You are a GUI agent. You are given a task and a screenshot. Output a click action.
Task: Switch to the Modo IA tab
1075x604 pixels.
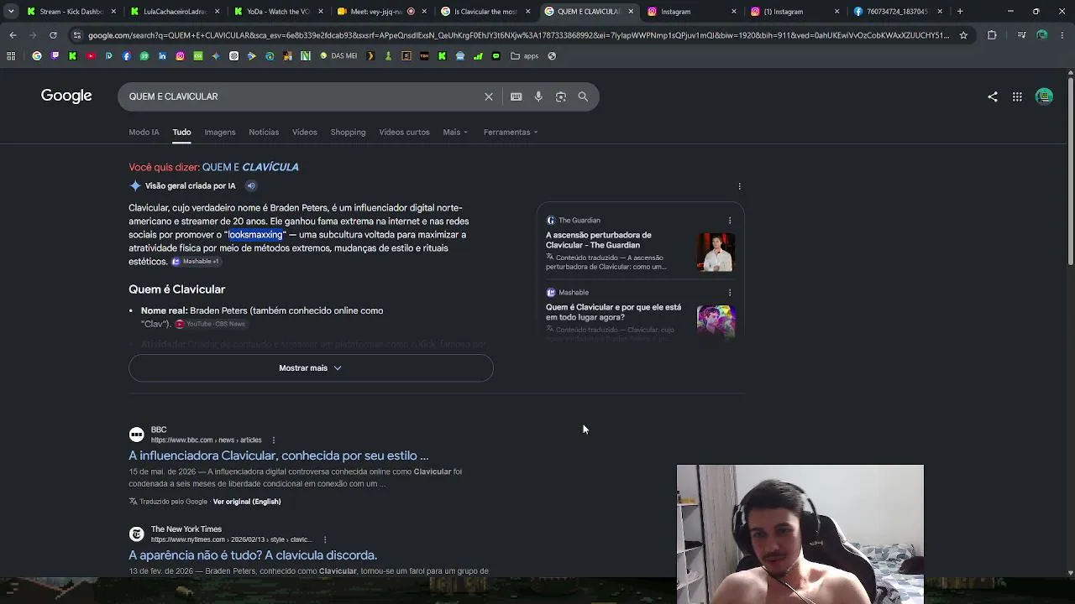pos(144,132)
